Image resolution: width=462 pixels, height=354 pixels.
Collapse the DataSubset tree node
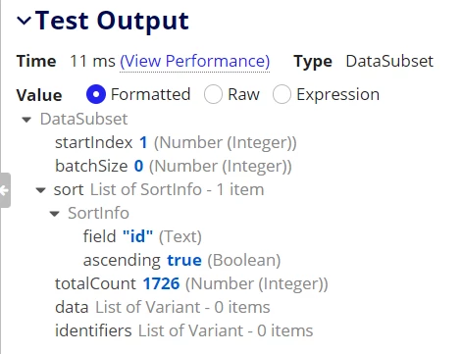point(26,120)
